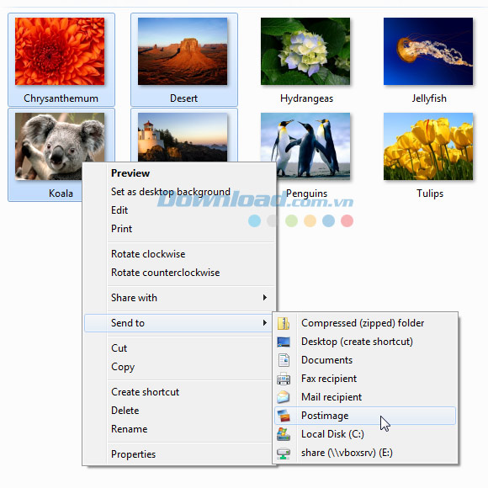Click the share network drive icon
The height and width of the screenshot is (488, 488).
tap(284, 453)
